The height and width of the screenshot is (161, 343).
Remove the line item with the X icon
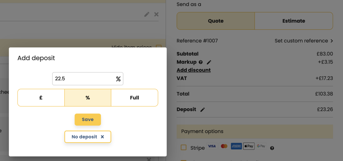coord(156,14)
